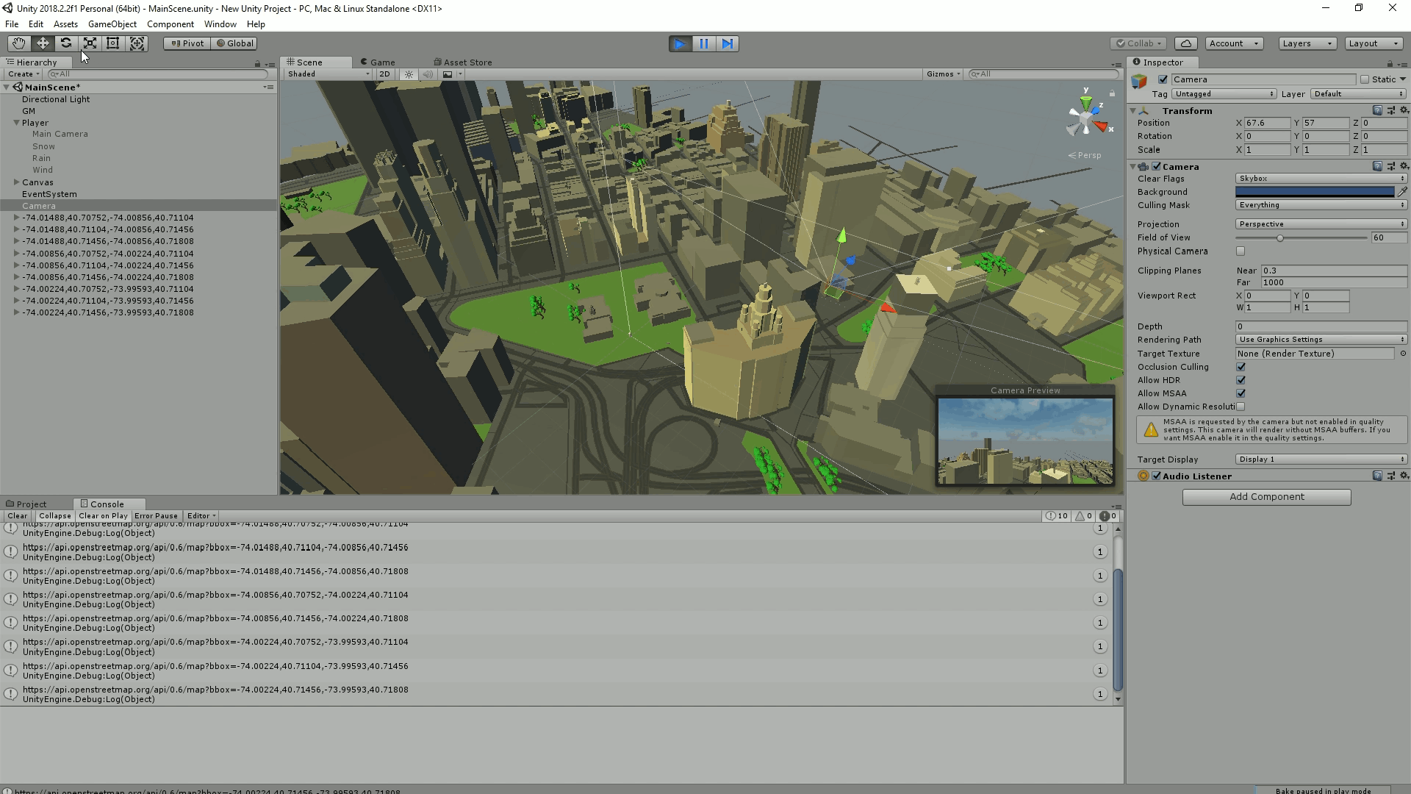This screenshot has width=1411, height=794.
Task: Open Camera component settings gear
Action: (1404, 166)
